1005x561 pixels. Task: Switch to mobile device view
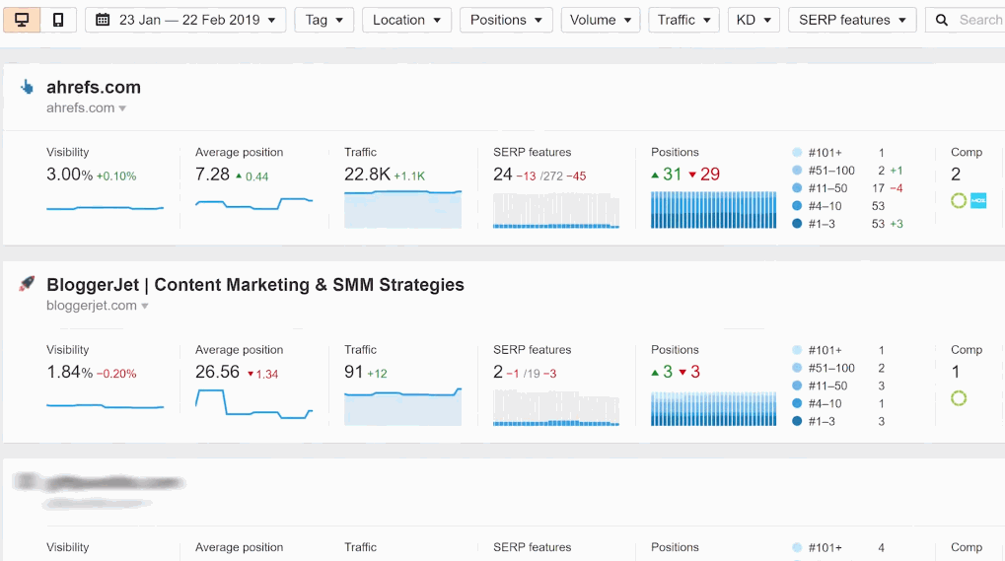[58, 20]
